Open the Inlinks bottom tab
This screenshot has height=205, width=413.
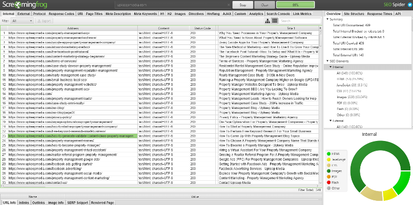pos(24,202)
